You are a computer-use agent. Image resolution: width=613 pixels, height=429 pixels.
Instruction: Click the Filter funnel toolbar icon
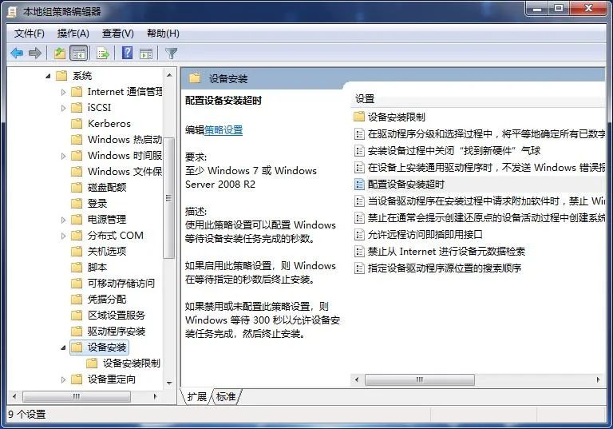pyautogui.click(x=172, y=54)
